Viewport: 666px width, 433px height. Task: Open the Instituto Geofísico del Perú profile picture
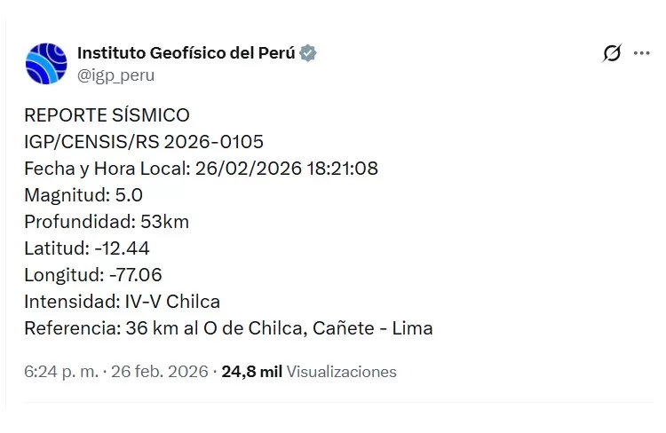pos(45,63)
